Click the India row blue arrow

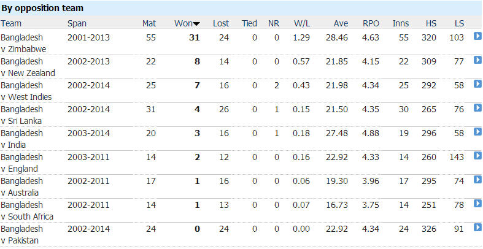point(477,132)
